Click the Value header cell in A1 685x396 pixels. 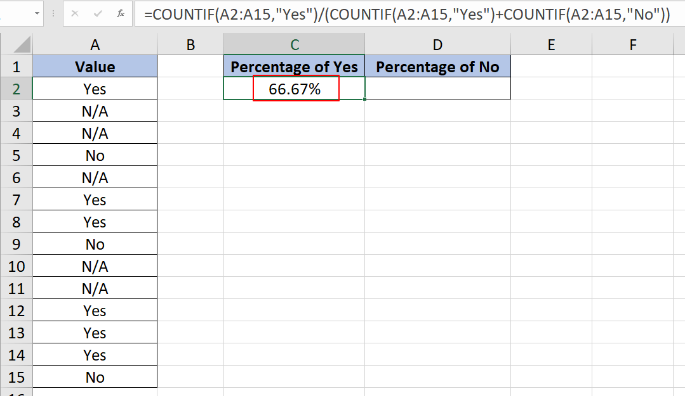[95, 66]
